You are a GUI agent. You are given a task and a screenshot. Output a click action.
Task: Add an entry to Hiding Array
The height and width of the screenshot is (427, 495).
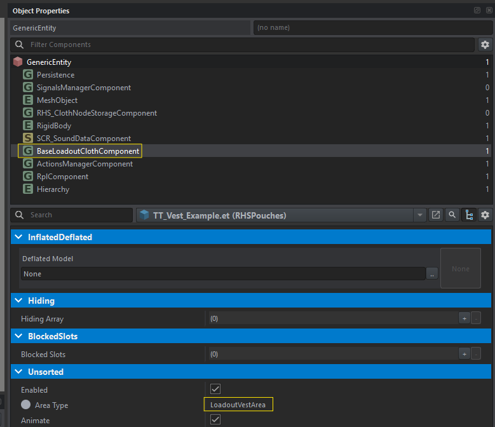[464, 318]
